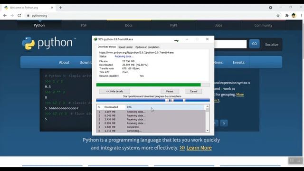Select connection row with 0.999 MB
Screen dimensions: 304x171
coord(151,123)
